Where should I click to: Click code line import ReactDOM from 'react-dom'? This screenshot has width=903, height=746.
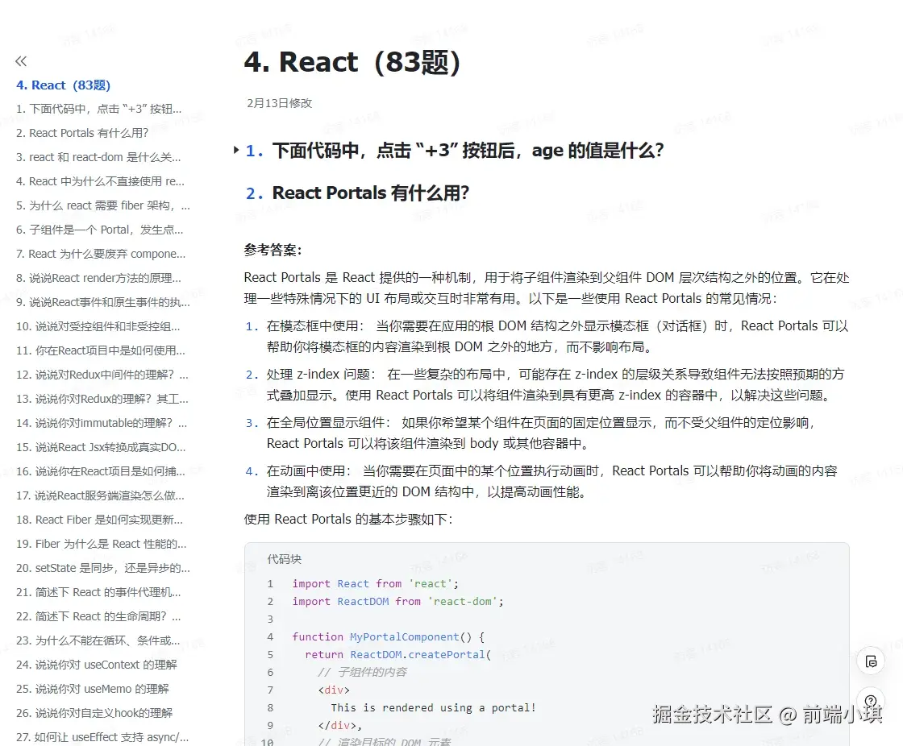coord(397,602)
